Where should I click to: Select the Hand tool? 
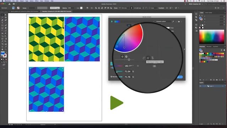click(2, 49)
